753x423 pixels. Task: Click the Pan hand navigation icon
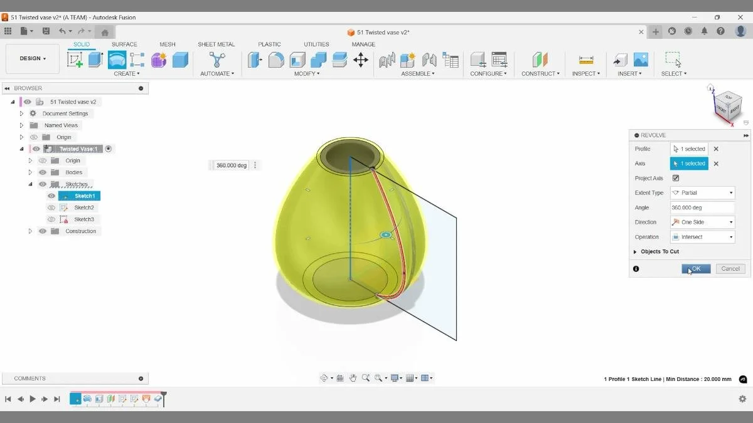pyautogui.click(x=353, y=378)
